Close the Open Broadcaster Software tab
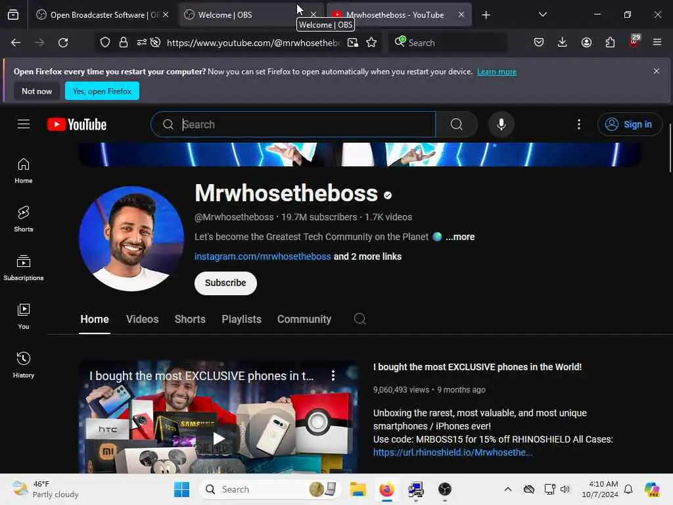The width and height of the screenshot is (673, 505). point(166,14)
